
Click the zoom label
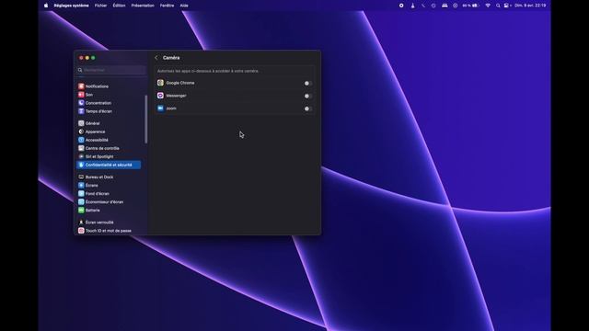[x=171, y=108]
